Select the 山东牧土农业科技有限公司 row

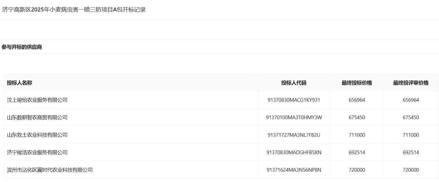221,135
